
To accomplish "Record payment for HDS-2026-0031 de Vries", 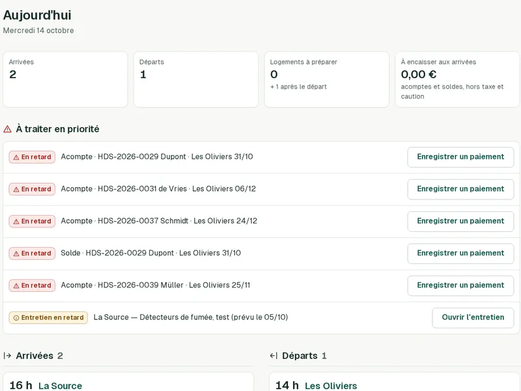I will [x=460, y=189].
